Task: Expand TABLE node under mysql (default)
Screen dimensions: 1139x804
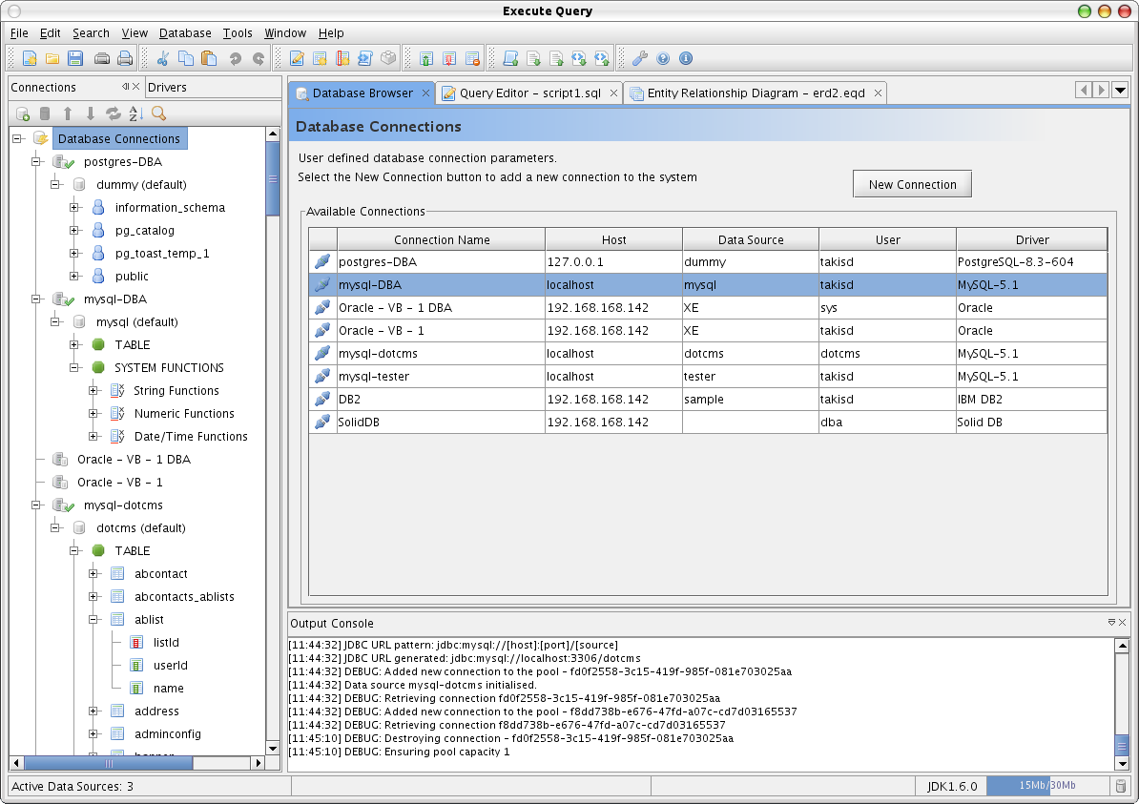Action: pos(74,344)
